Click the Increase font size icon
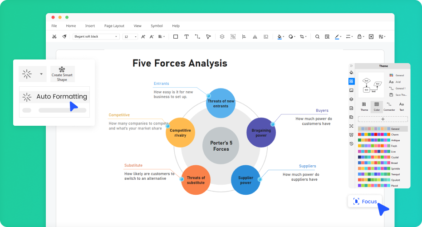 (143, 36)
